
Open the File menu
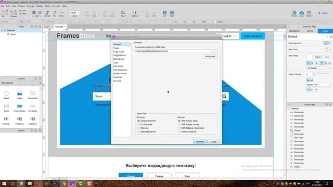pos(3,6)
